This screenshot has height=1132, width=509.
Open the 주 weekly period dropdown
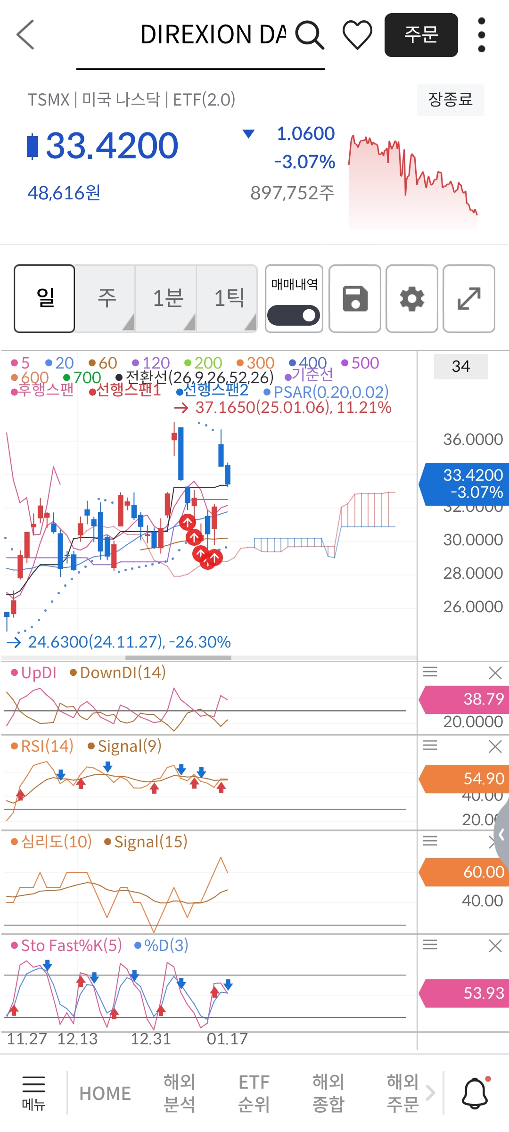pos(106,299)
